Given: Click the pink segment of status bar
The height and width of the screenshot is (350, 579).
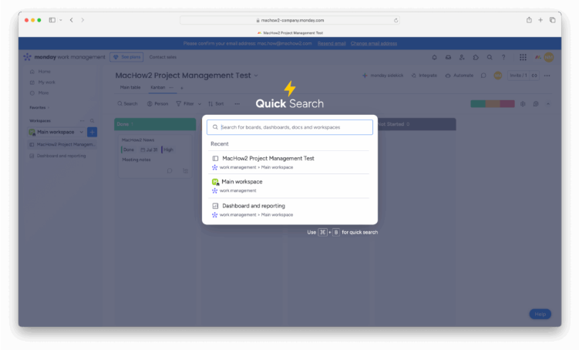Looking at the screenshot, I should tap(507, 104).
